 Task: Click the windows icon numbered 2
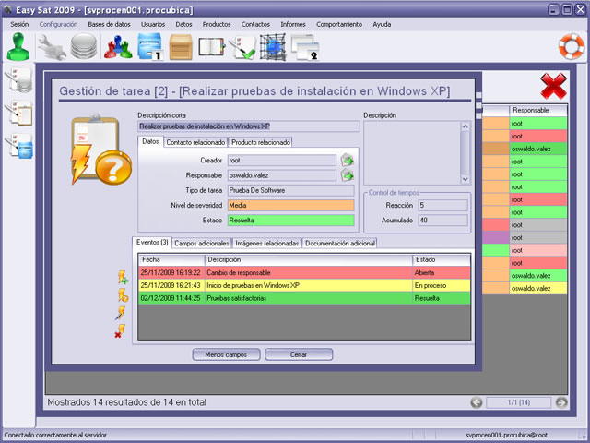point(305,47)
